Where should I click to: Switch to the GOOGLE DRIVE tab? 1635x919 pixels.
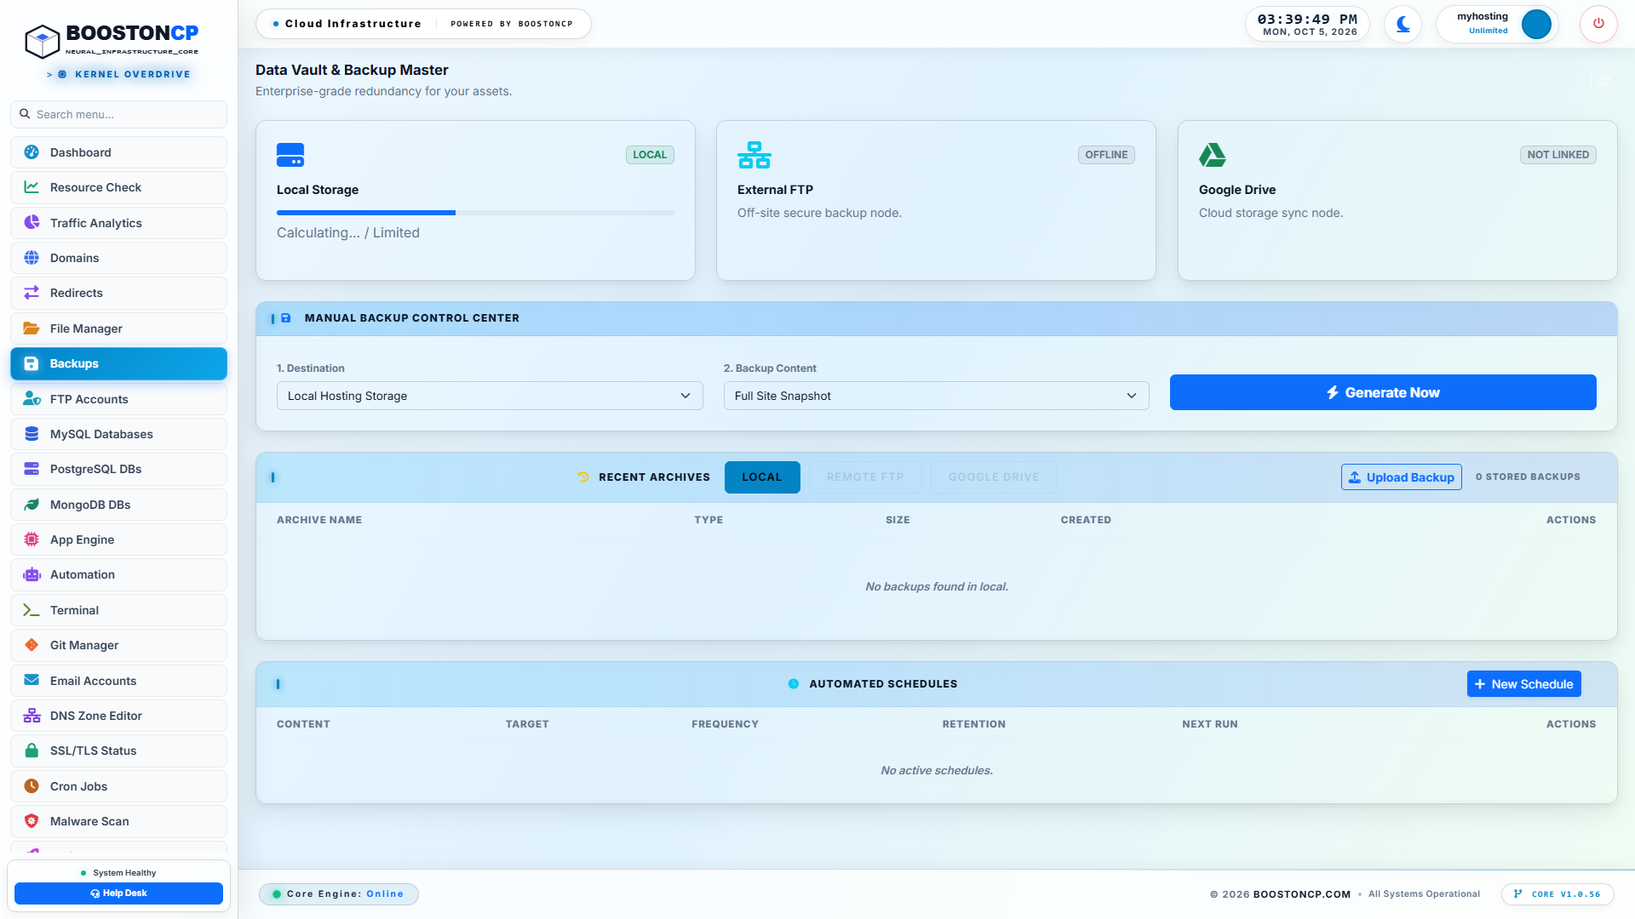pos(994,477)
